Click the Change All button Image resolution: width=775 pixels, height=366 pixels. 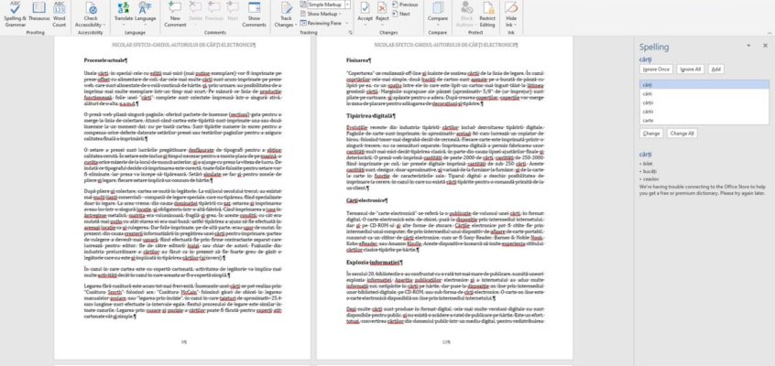tap(682, 134)
